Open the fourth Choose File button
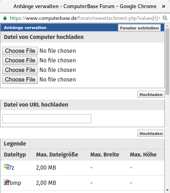170x193 pixels. [20, 80]
